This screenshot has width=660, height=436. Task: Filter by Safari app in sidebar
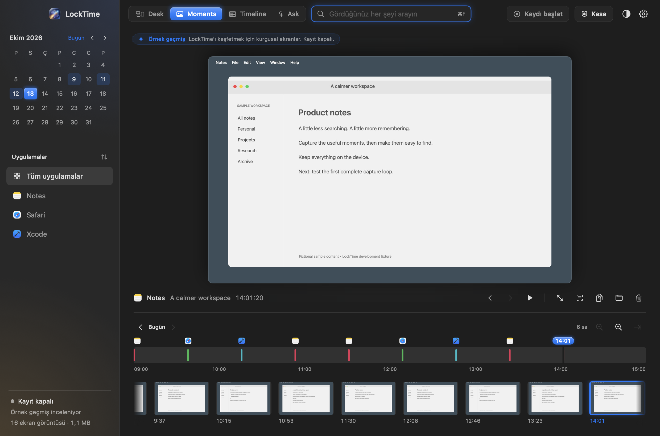(60, 215)
